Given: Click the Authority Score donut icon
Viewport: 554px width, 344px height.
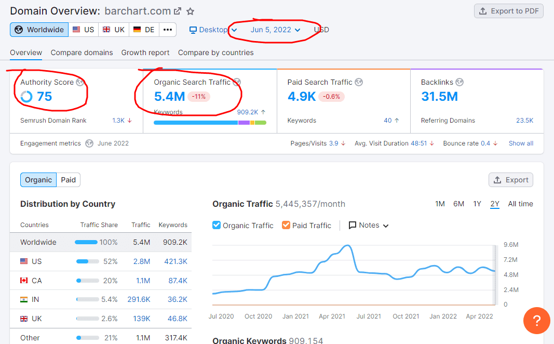Looking at the screenshot, I should (x=26, y=97).
